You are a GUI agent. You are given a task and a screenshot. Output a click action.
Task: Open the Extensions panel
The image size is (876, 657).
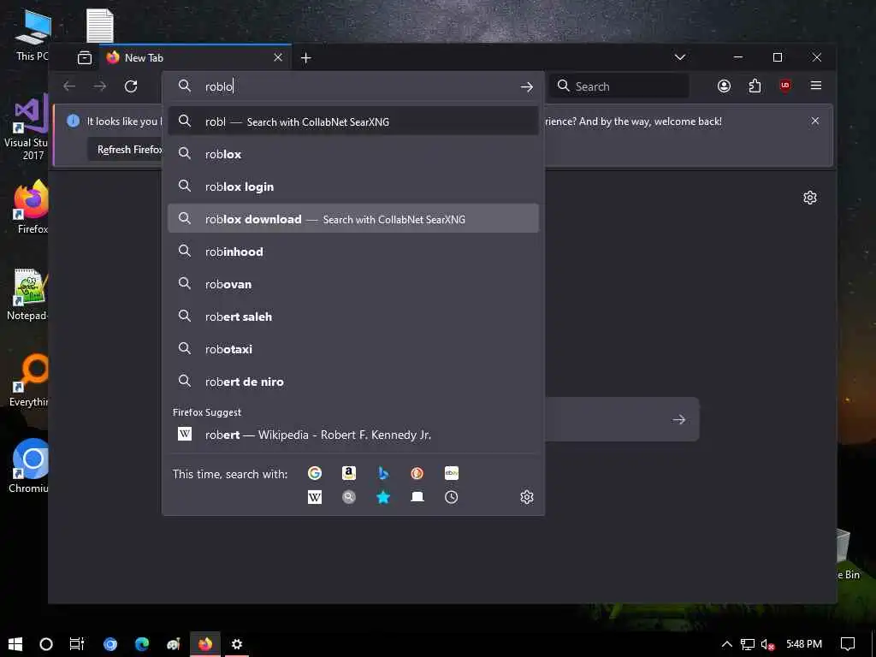point(755,86)
